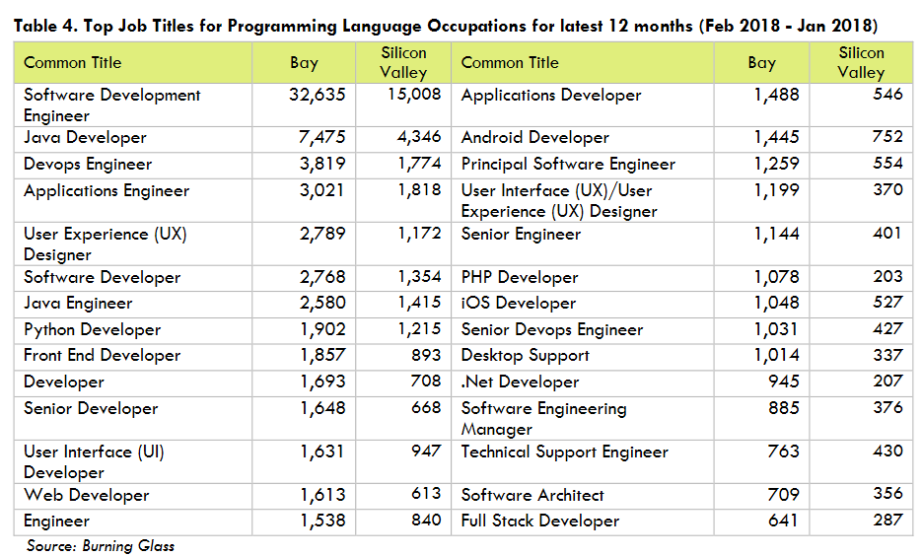Click the value 1,613

(322, 495)
